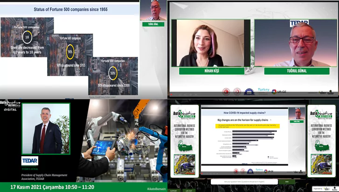
Task: Click the Nihan Kişi name label
Action: tap(211, 71)
